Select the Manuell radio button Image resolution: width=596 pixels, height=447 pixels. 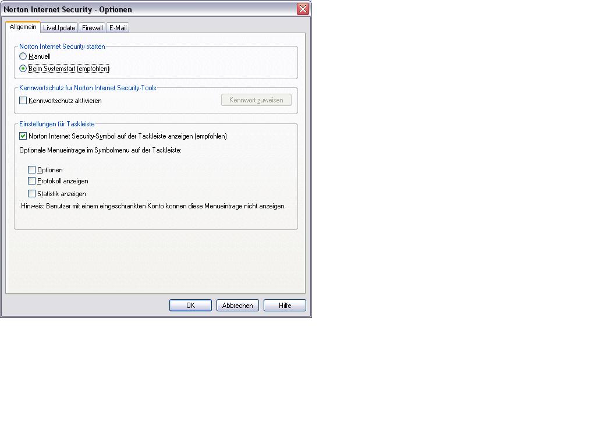tap(23, 56)
